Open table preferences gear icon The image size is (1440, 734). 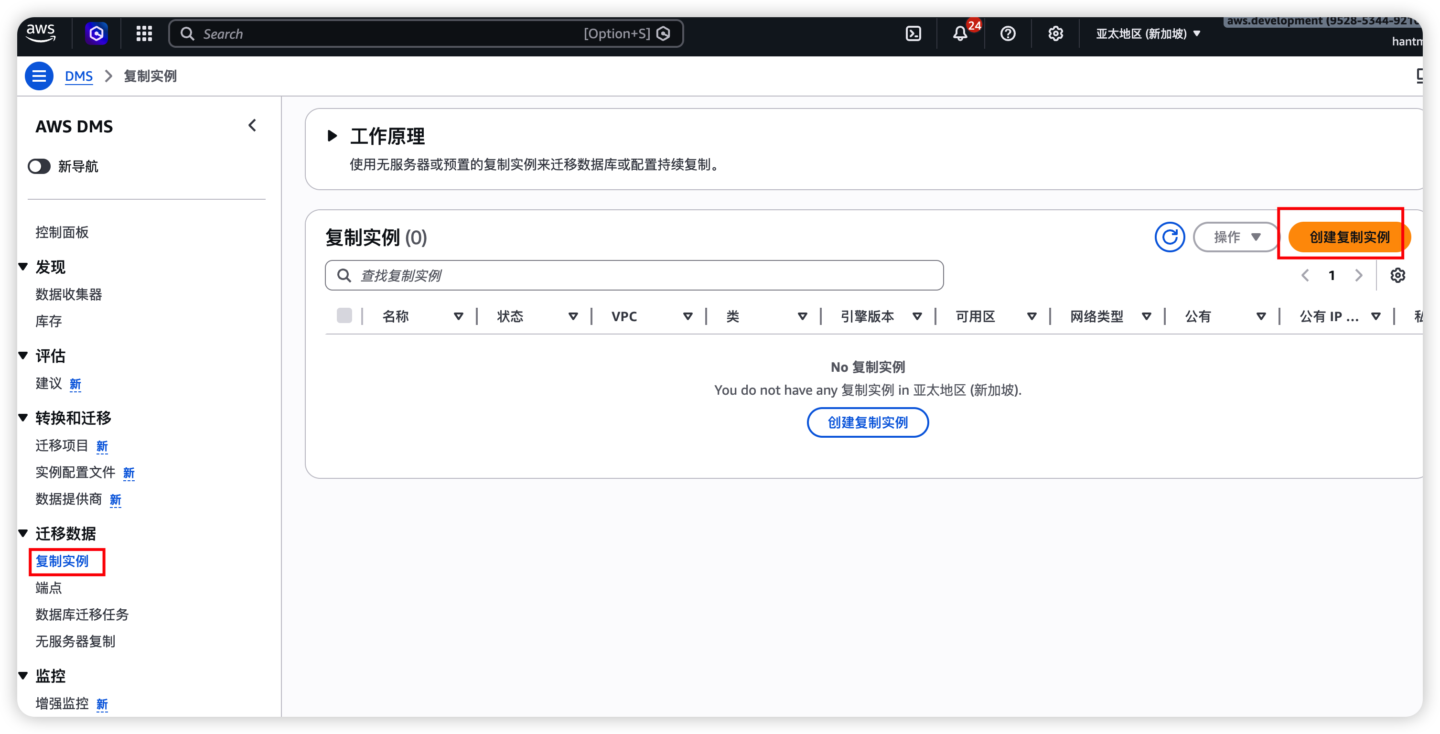coord(1397,275)
